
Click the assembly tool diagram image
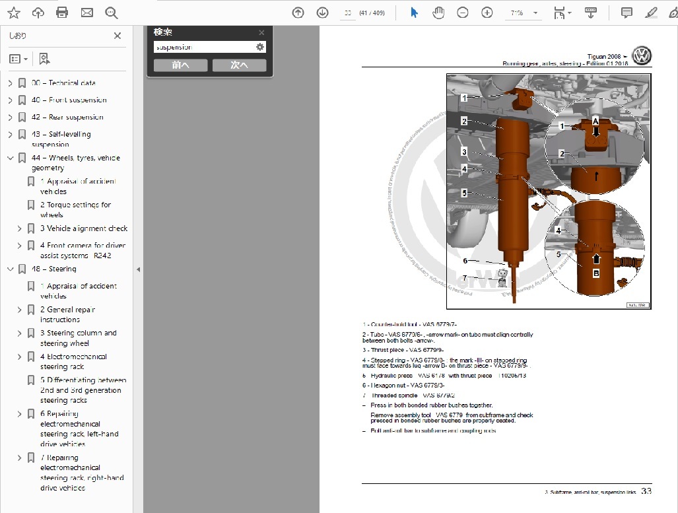pos(549,191)
